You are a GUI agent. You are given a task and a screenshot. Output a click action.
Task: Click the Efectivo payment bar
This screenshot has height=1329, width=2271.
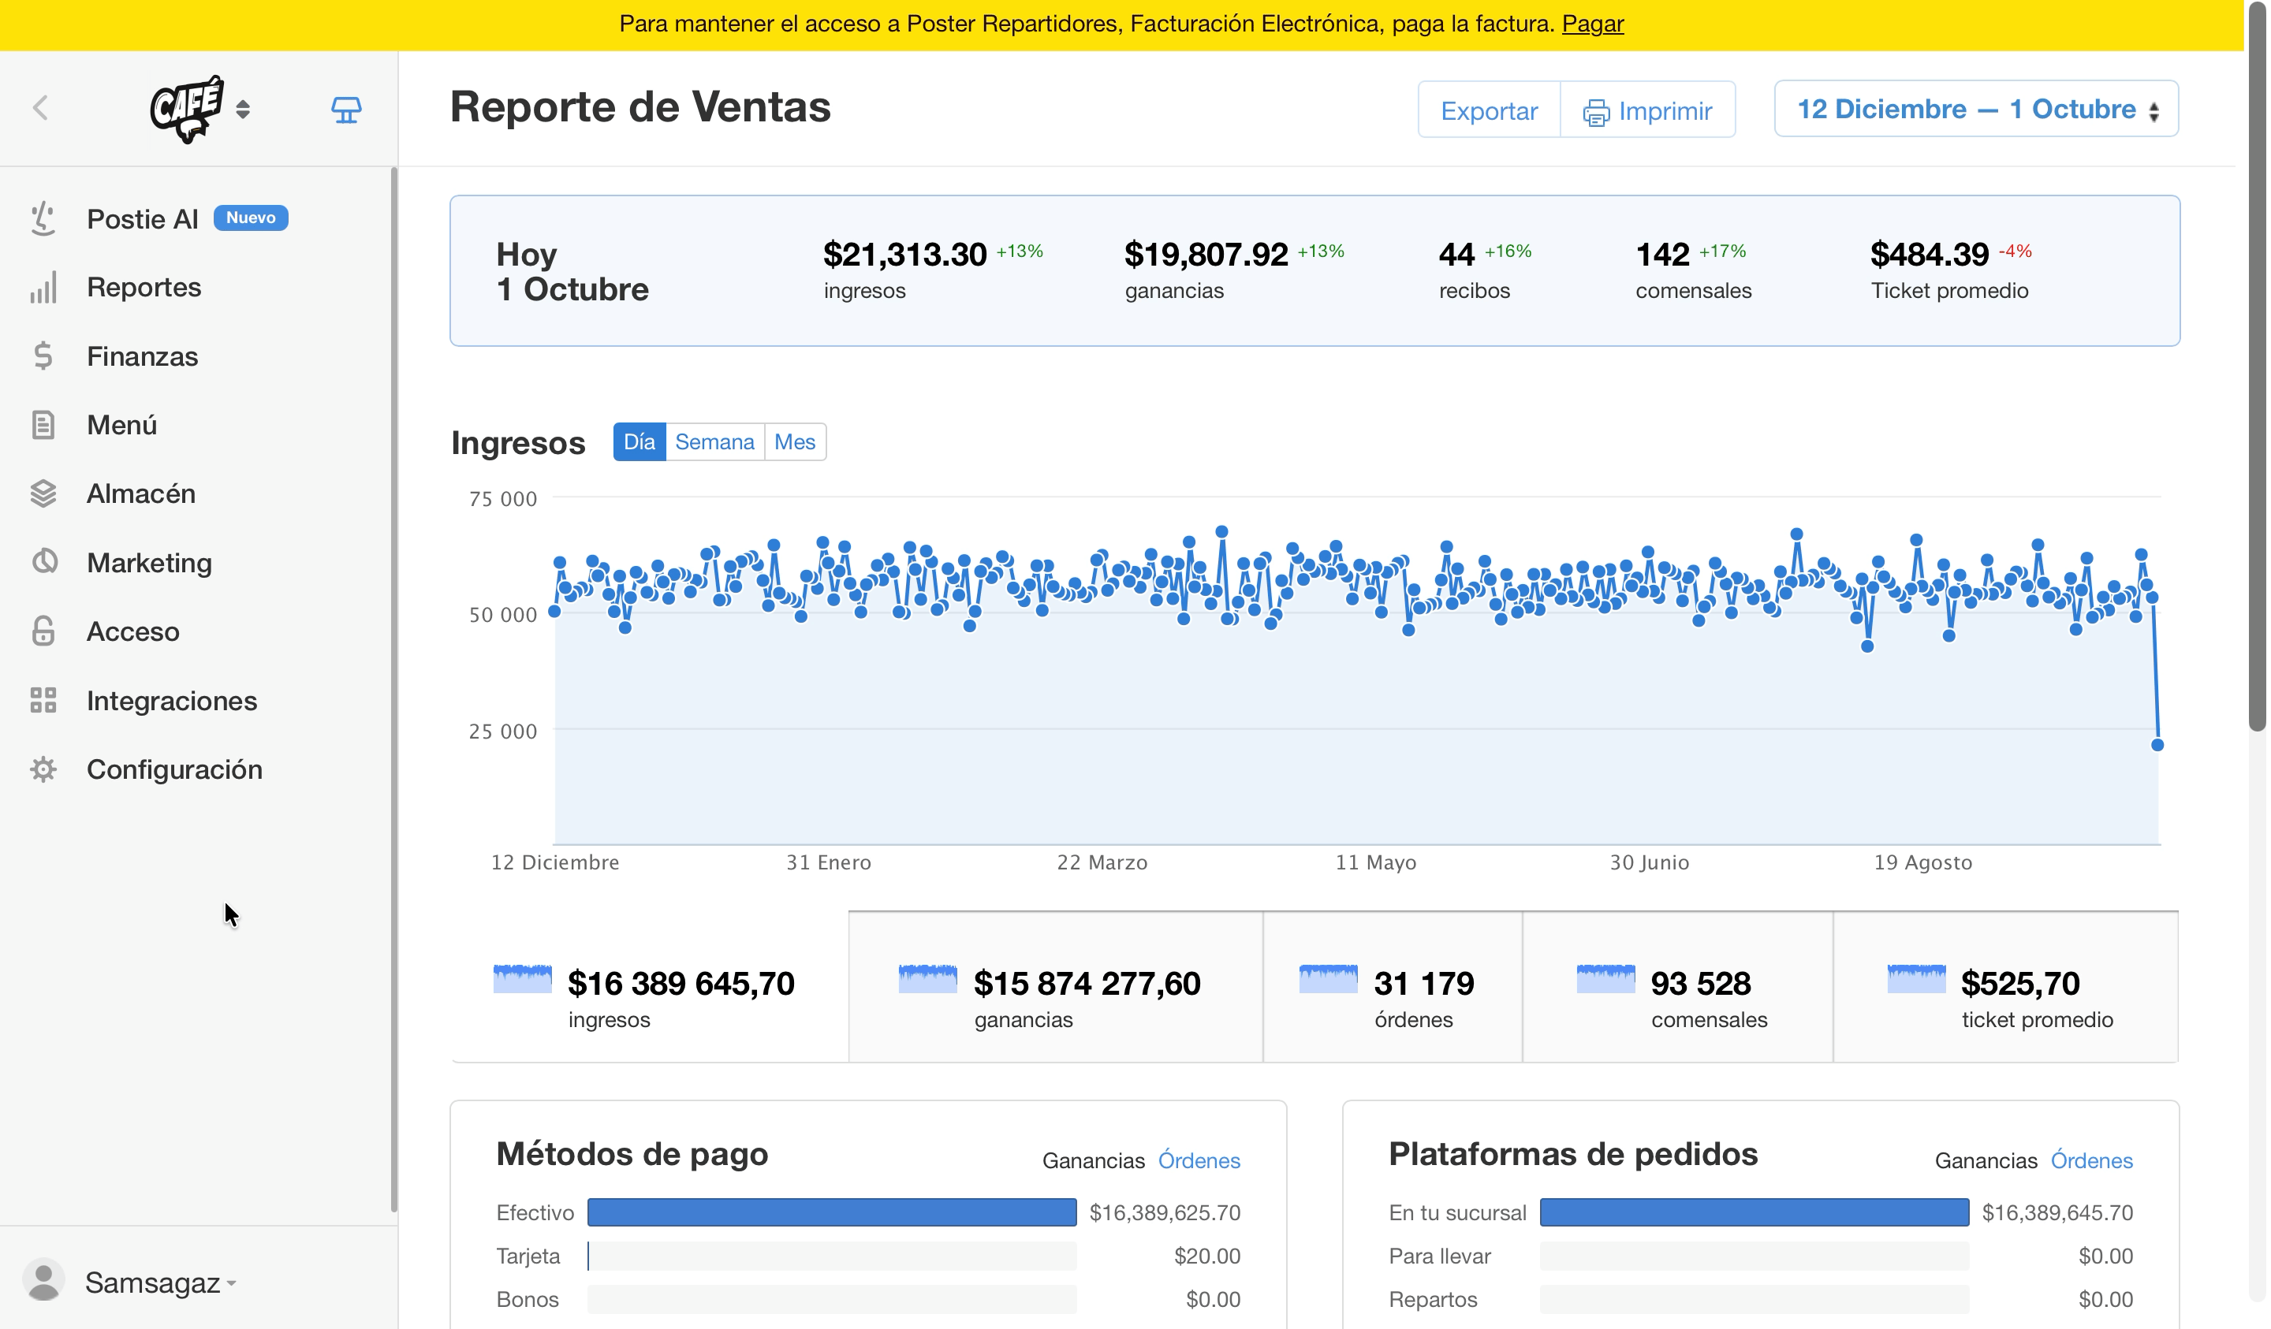[831, 1212]
